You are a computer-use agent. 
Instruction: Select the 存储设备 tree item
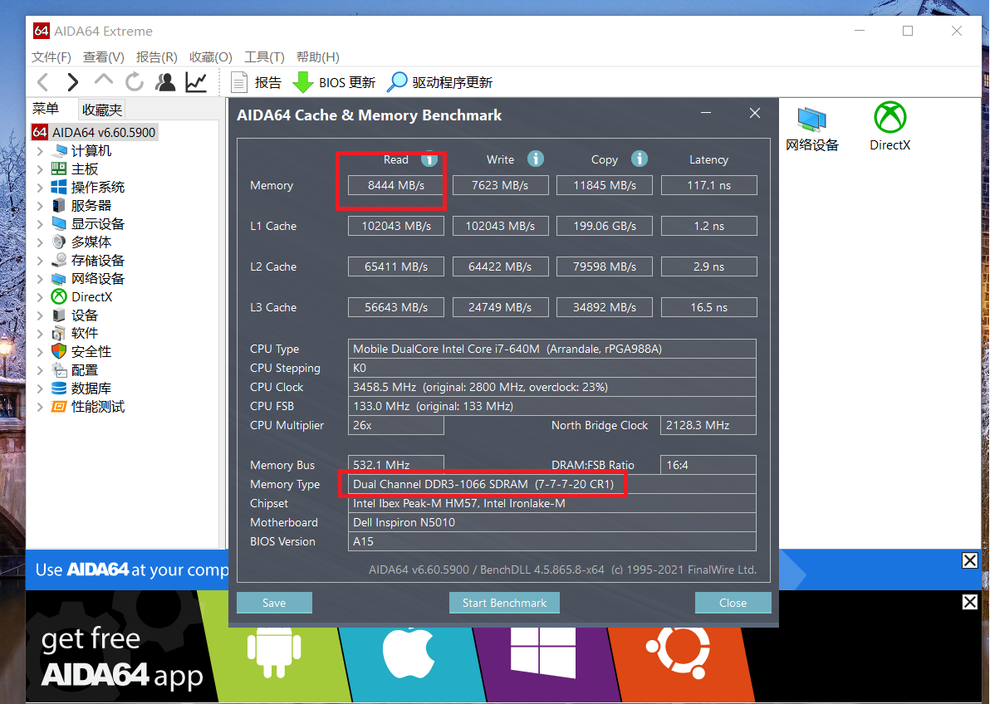[x=97, y=261]
